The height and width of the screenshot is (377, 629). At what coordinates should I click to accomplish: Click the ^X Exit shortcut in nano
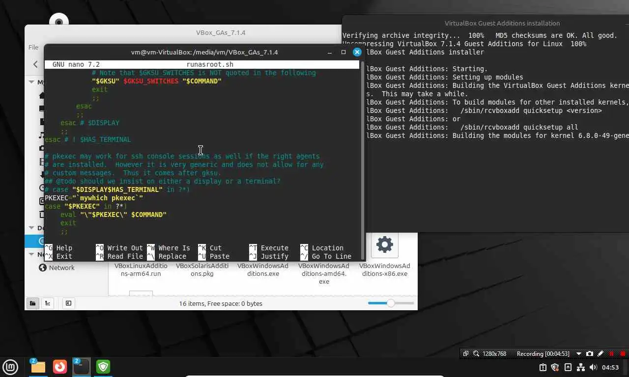point(58,256)
